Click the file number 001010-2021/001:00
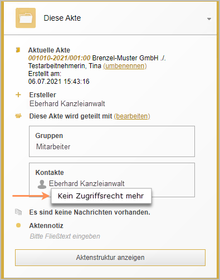Screen dimensions: 220x280 (x=59, y=58)
